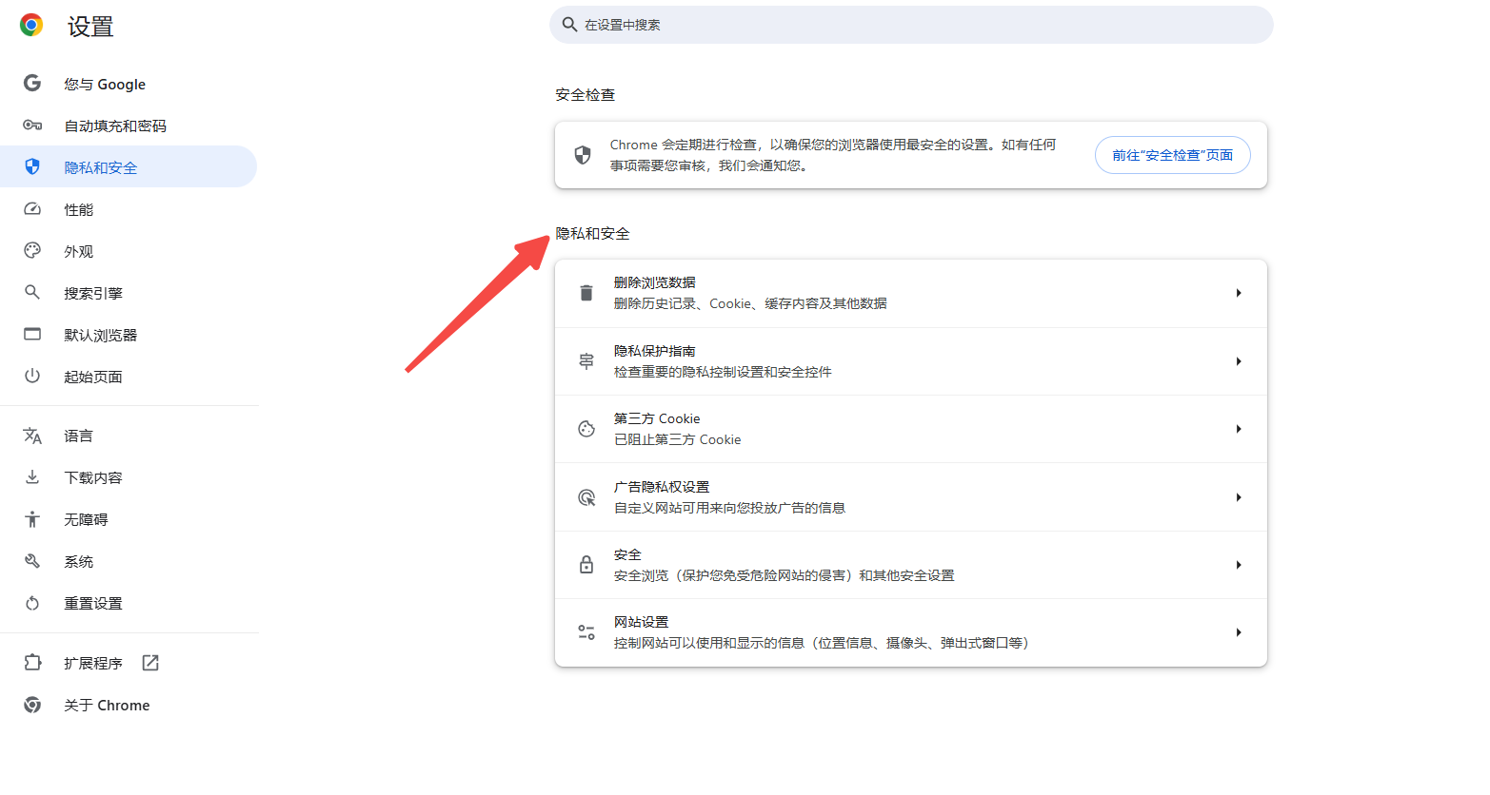The width and height of the screenshot is (1490, 795).
Task: Click the 控制网站可以使用和显示的信息 description
Action: coord(821,643)
